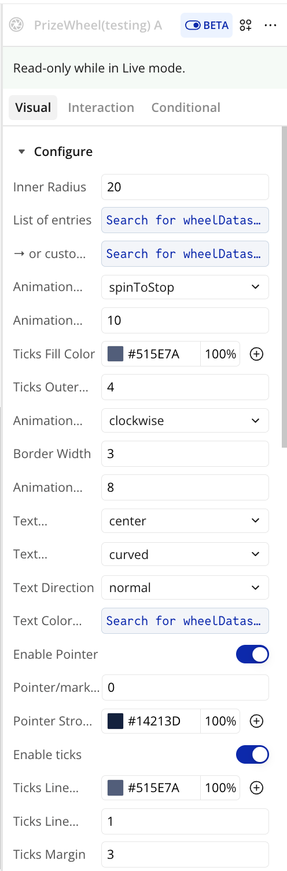This screenshot has height=871, width=287.
Task: Open the Text Direction normal dropdown
Action: coord(185,587)
